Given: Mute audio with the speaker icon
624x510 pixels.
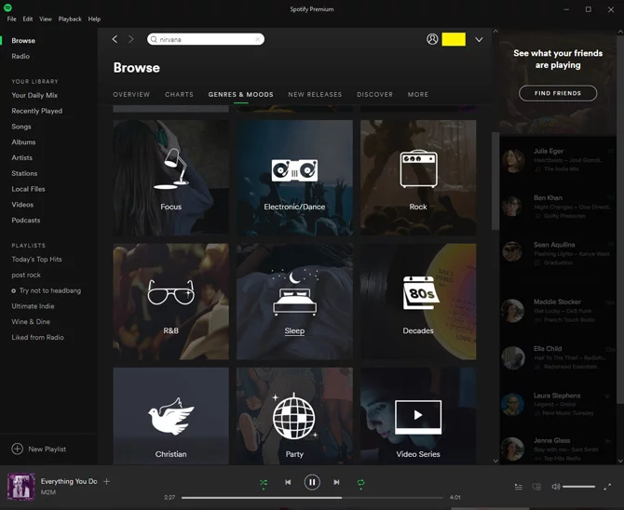Looking at the screenshot, I should coord(556,487).
